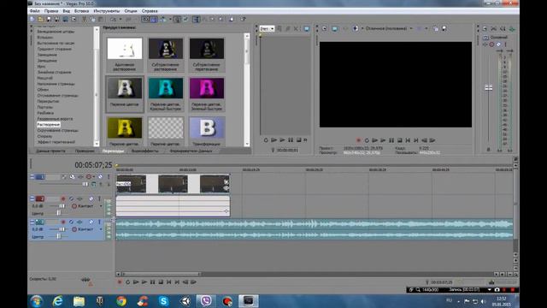Select the Трансформация transition preset thumbnail
Screen dimensions: 547x308
coord(207,127)
